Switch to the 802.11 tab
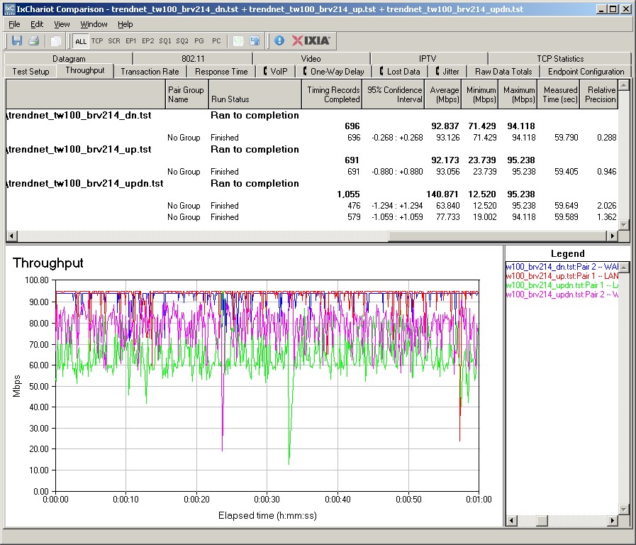The height and width of the screenshot is (545, 636). pyautogui.click(x=193, y=59)
